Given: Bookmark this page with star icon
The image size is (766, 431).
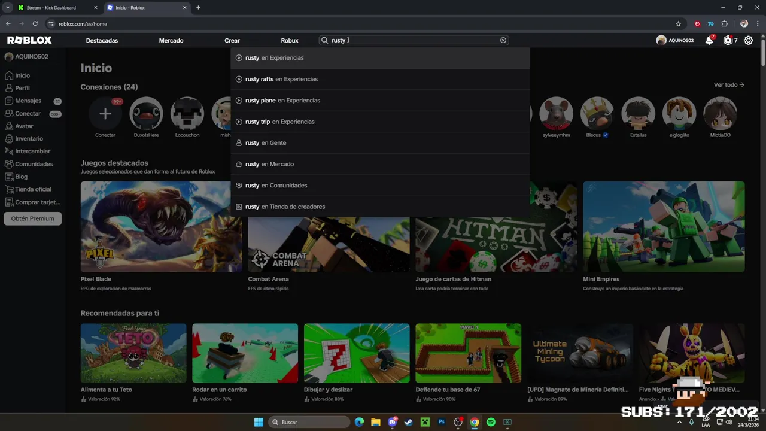Looking at the screenshot, I should click(678, 24).
